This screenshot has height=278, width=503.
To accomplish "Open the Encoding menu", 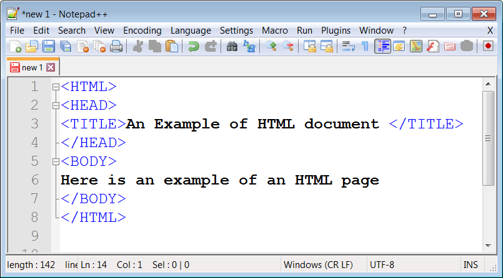I will point(142,31).
